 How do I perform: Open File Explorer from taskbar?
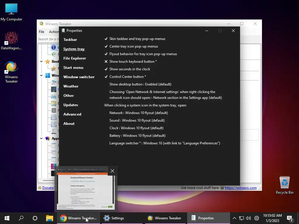click(50, 218)
